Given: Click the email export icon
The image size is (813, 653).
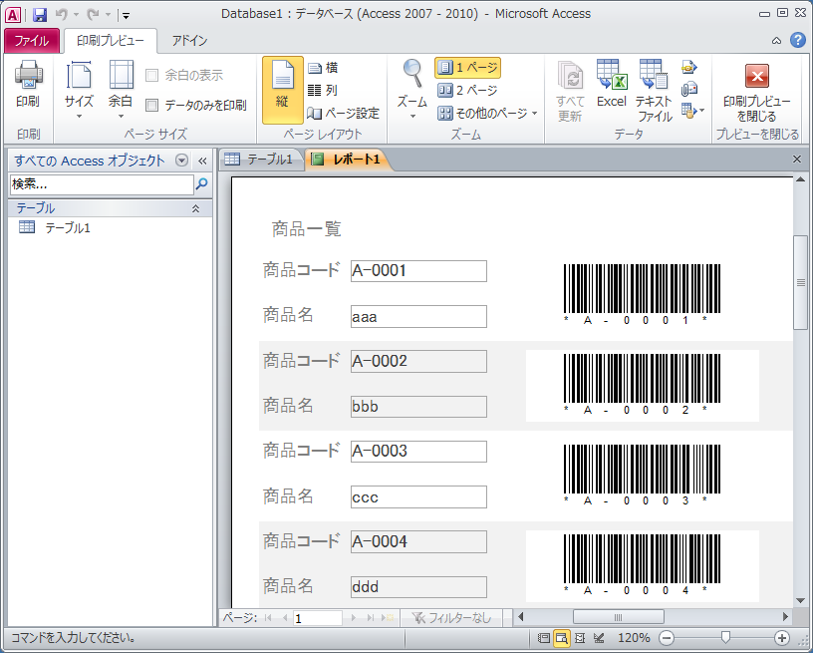Looking at the screenshot, I should (x=689, y=89).
